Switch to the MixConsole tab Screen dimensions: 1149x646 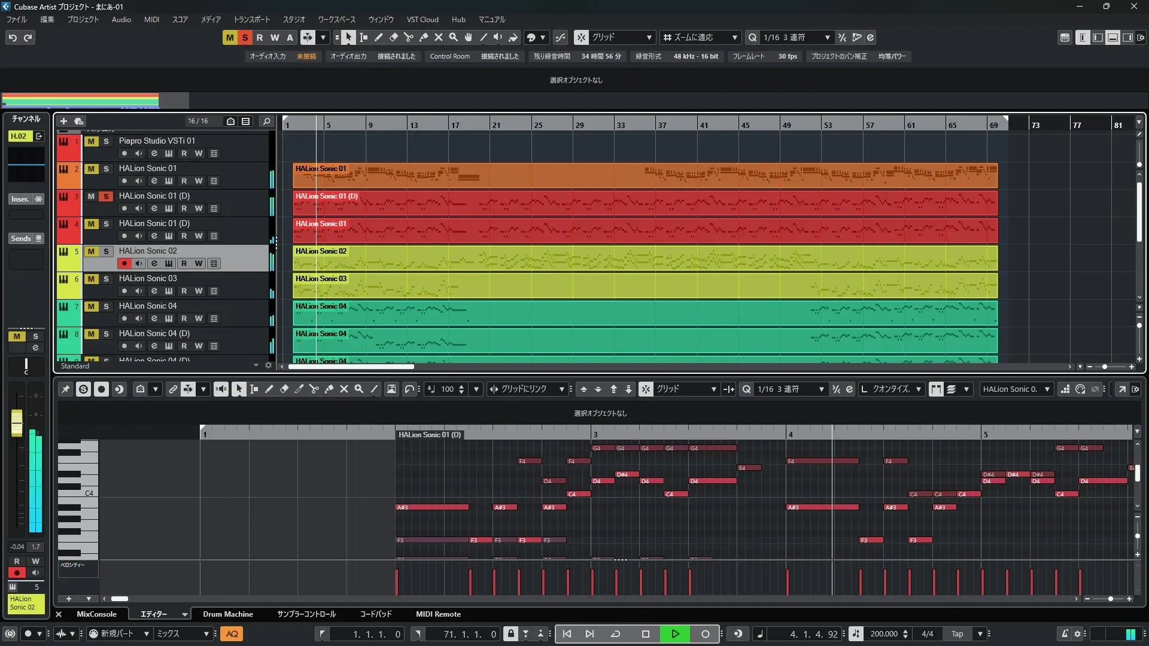[96, 614]
